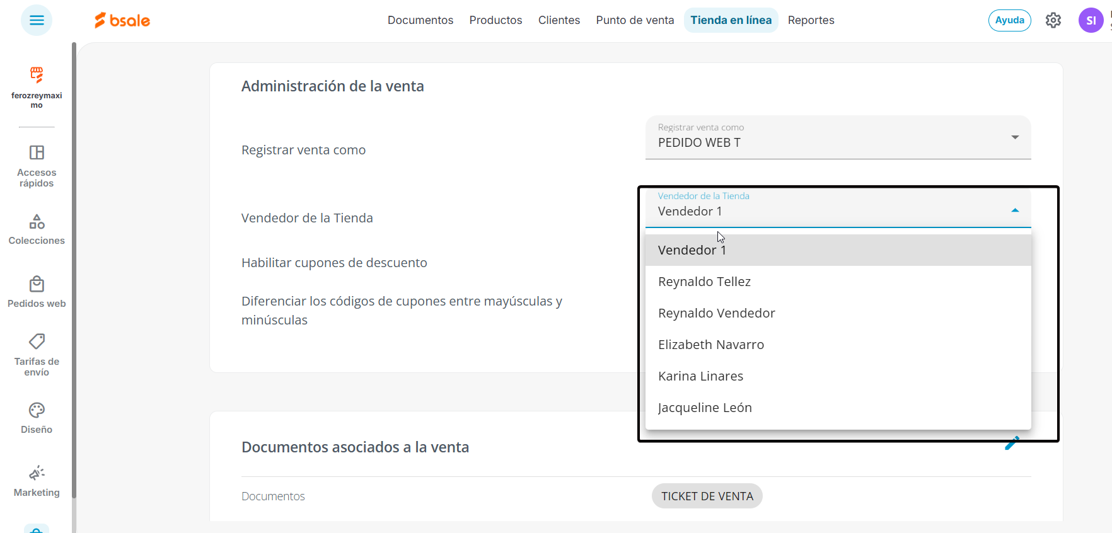Click 'Vendedor de la Tienda' row label
Image resolution: width=1112 pixels, height=533 pixels.
(307, 218)
